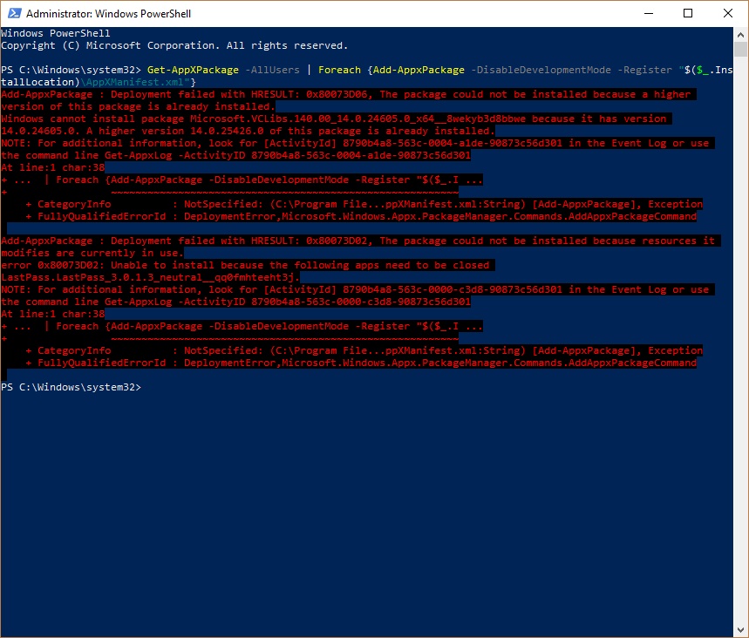Maximize the PowerShell window
Viewport: 749px width, 638px height.
coord(688,13)
